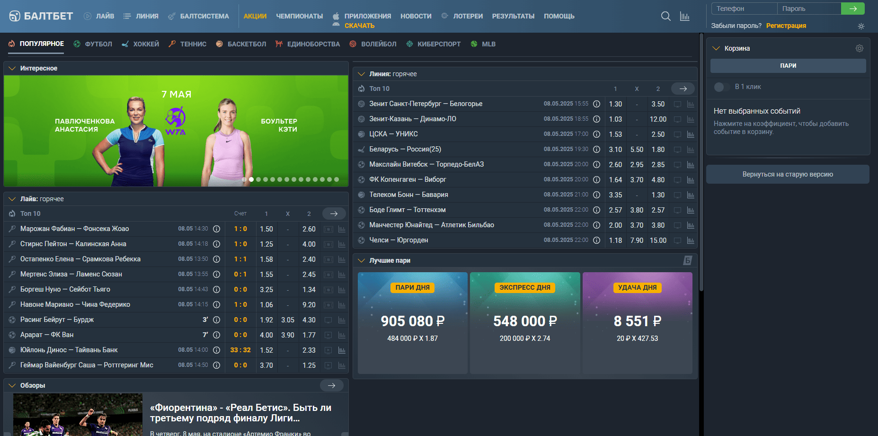Click the statistics bar chart icon in header
The width and height of the screenshot is (878, 436).
(684, 16)
